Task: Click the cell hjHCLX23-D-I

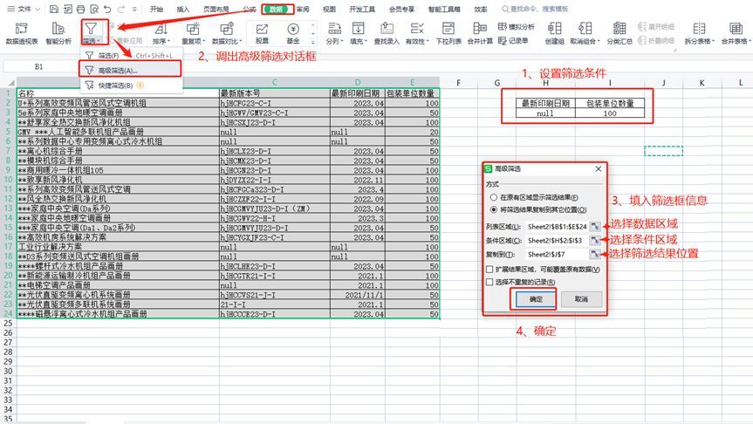Action: point(274,151)
